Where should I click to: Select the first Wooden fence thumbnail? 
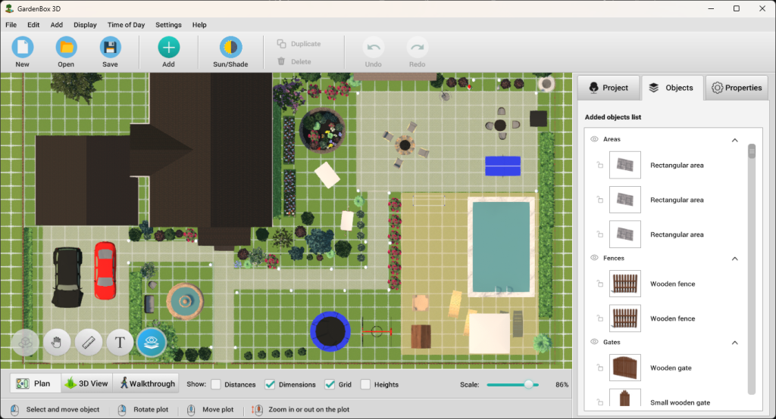pyautogui.click(x=625, y=284)
